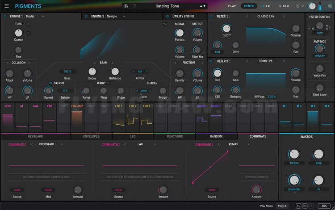335x210 pixels.
Task: Favorite the preset with heart icon
Action: coord(134,6)
